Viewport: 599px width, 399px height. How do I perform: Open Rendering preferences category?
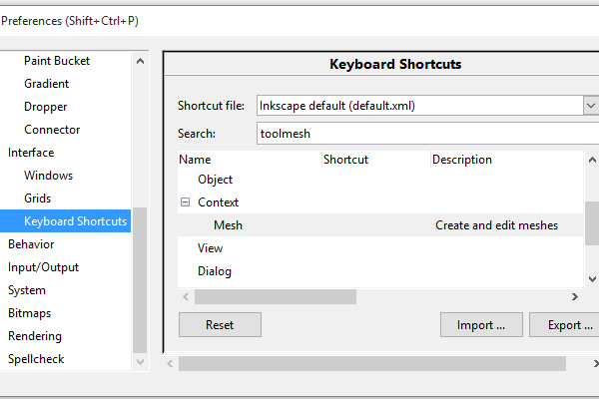[35, 335]
